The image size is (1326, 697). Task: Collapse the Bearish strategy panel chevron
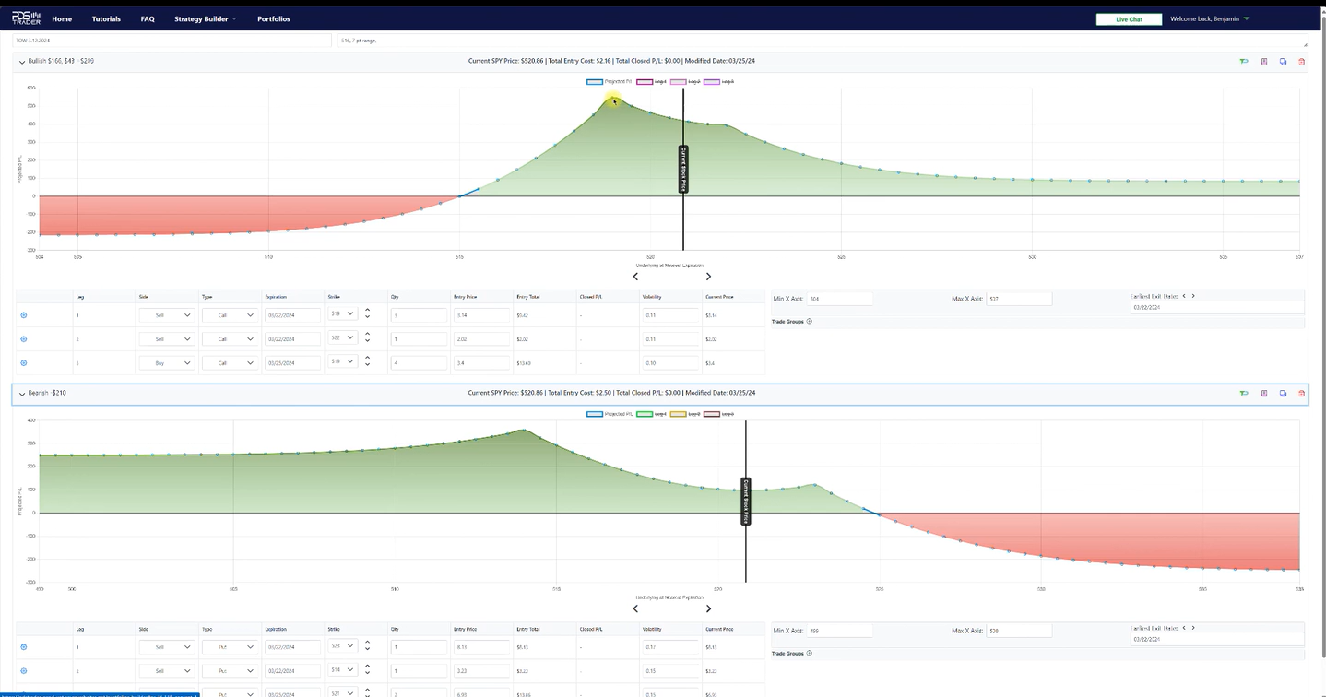22,394
